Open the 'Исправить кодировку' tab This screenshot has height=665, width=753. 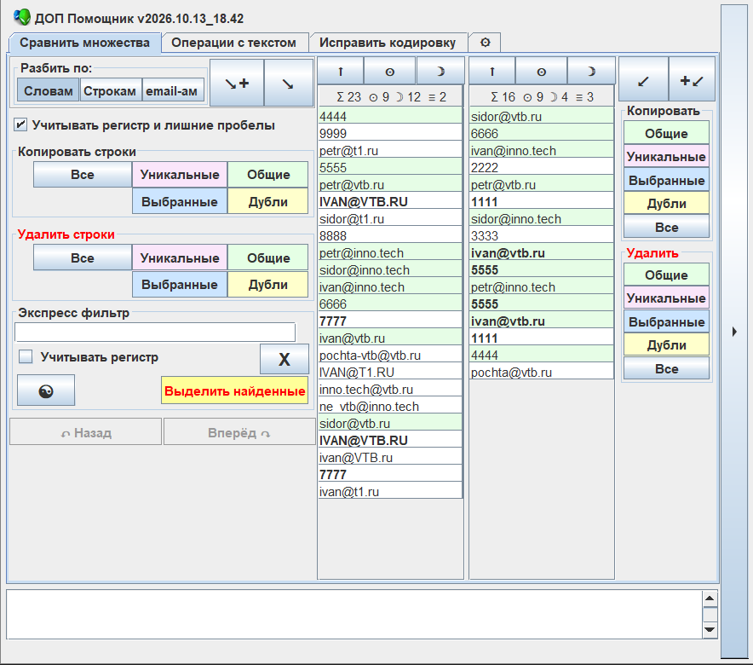click(x=388, y=43)
